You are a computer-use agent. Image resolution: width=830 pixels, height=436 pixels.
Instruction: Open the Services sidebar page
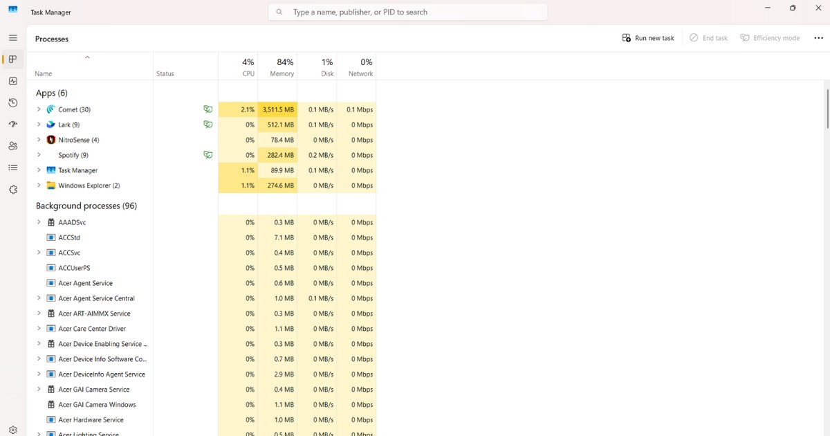12,188
